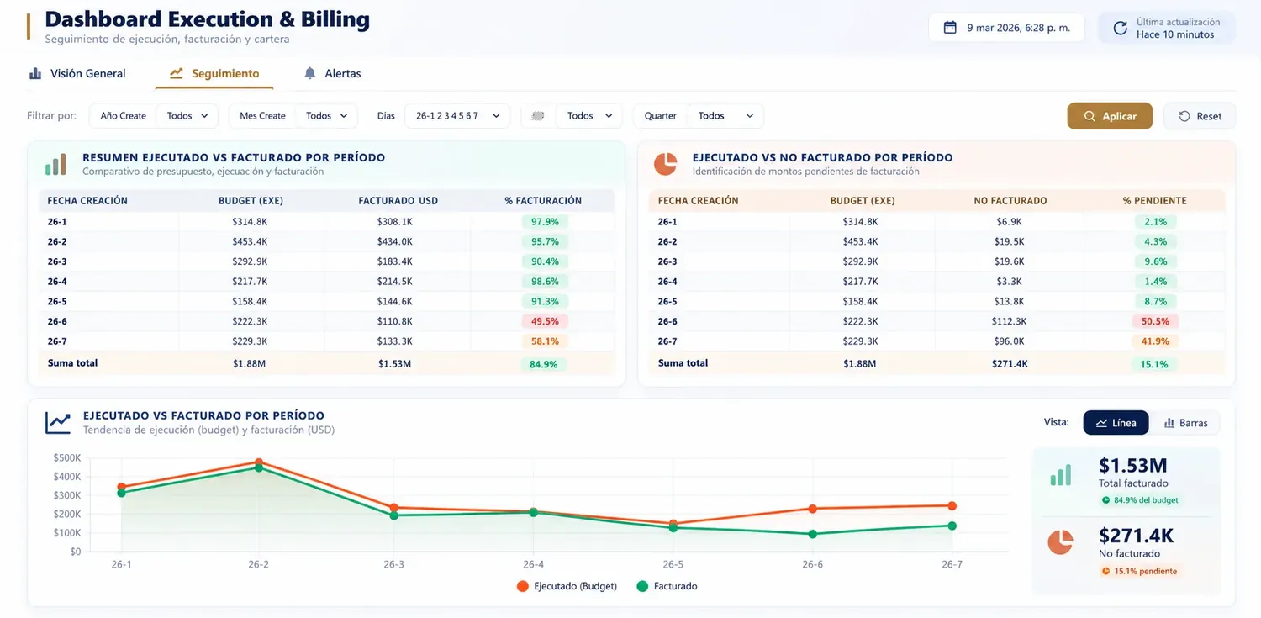1261x618 pixels.
Task: Click the orange pie icon beside No facturado
Action: click(1061, 542)
